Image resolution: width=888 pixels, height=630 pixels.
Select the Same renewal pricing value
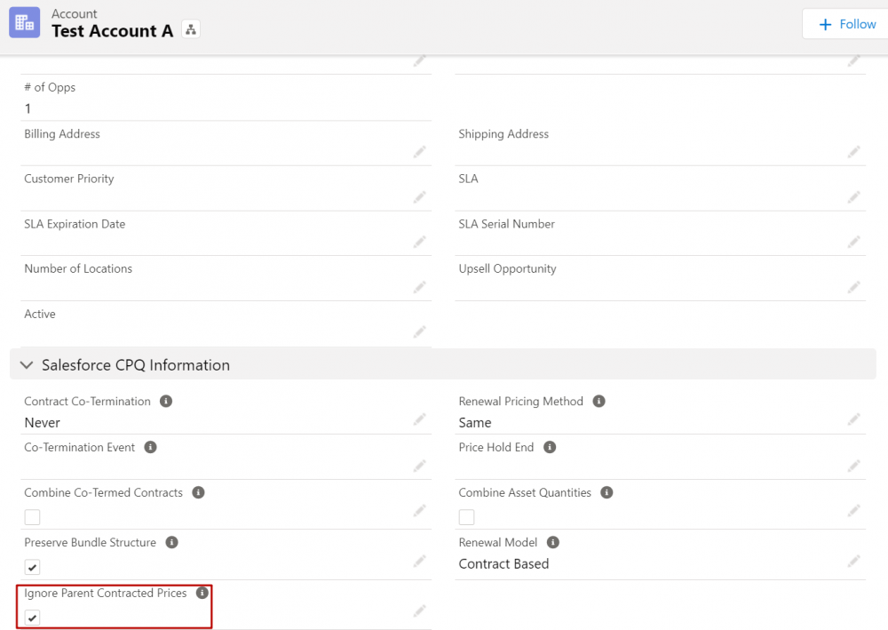point(474,423)
